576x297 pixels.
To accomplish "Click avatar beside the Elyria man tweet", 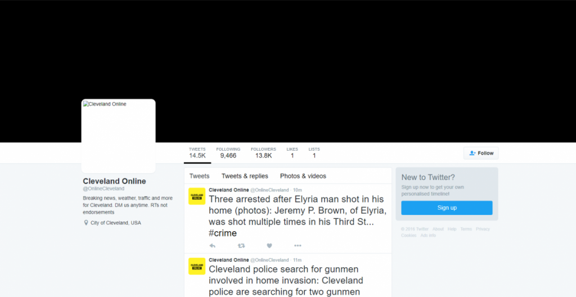I will pyautogui.click(x=197, y=196).
